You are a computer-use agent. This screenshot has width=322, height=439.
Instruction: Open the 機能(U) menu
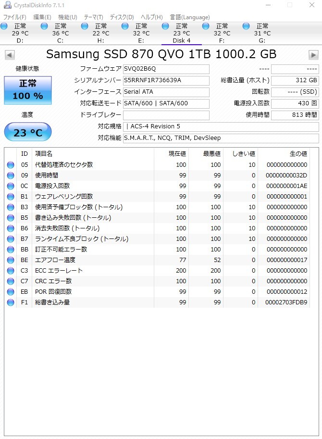pos(67,17)
